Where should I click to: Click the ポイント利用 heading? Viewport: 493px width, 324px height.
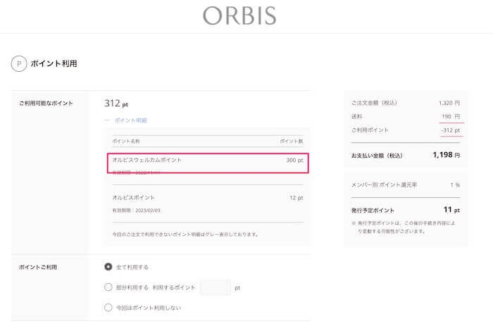[54, 64]
